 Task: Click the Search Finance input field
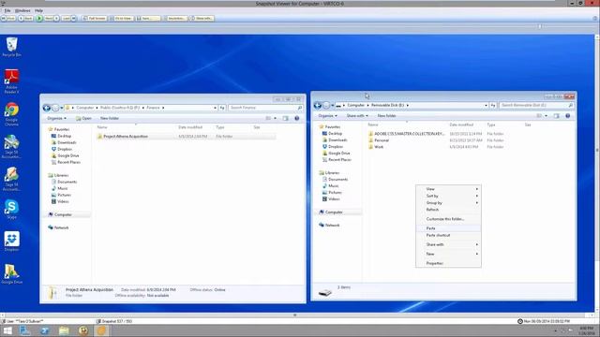tap(265, 108)
